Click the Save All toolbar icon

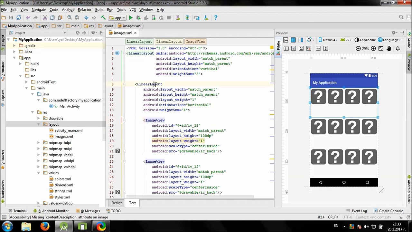pos(11,18)
